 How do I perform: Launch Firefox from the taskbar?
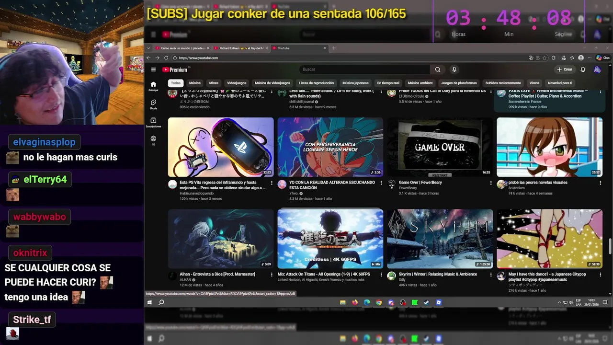[354, 302]
